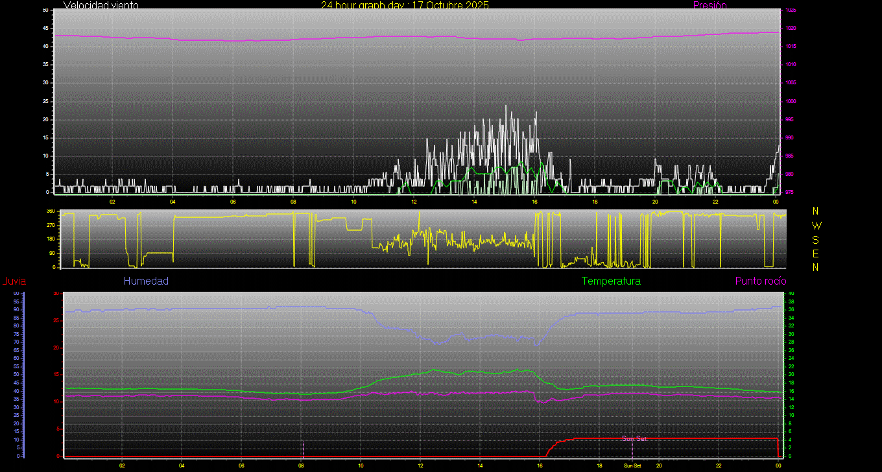Click the "Velocidad viento" label
This screenshot has height=472, width=882.
pos(101,5)
